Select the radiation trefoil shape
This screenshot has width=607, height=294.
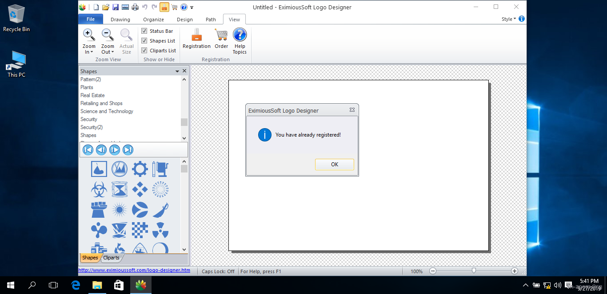pyautogui.click(x=160, y=230)
